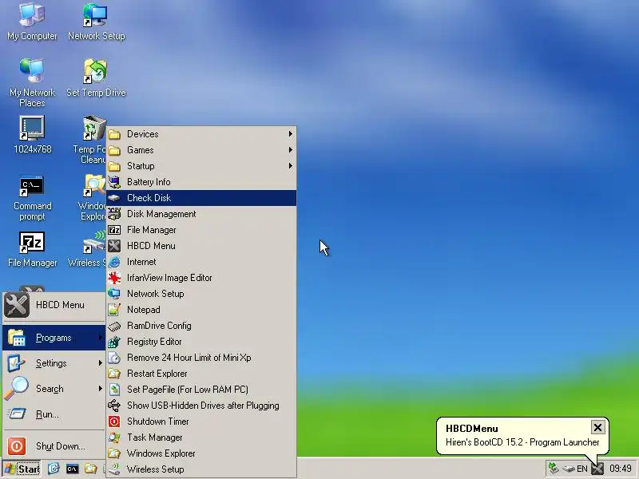The width and height of the screenshot is (639, 479).
Task: Expand Search submenu in Start menu
Action: (54, 389)
